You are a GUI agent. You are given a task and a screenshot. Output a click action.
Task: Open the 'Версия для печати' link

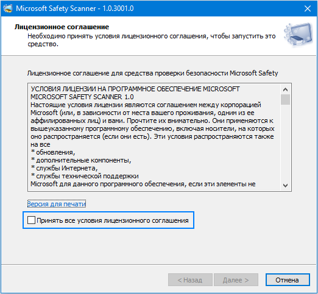click(57, 204)
